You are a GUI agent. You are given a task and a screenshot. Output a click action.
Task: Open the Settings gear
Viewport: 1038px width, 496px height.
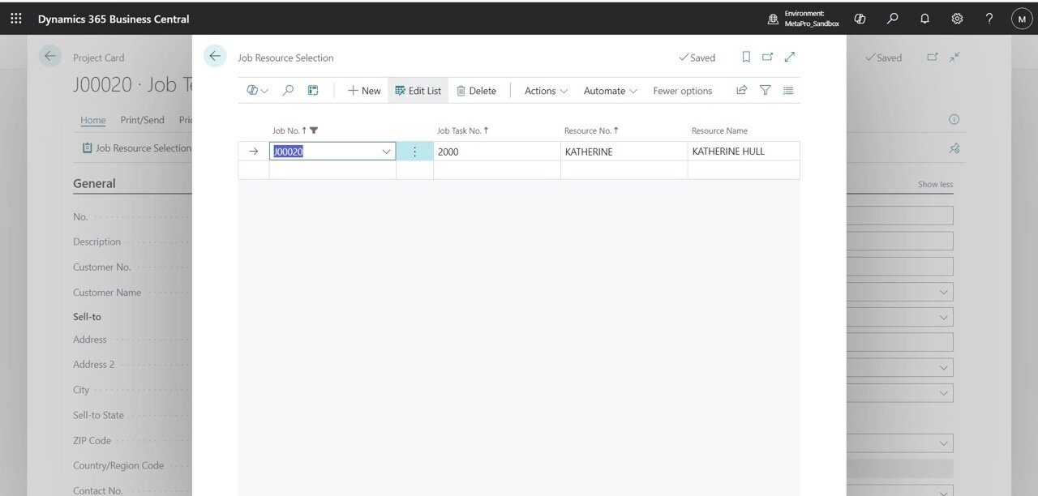coord(957,19)
